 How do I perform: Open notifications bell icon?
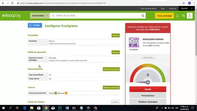[177, 16]
